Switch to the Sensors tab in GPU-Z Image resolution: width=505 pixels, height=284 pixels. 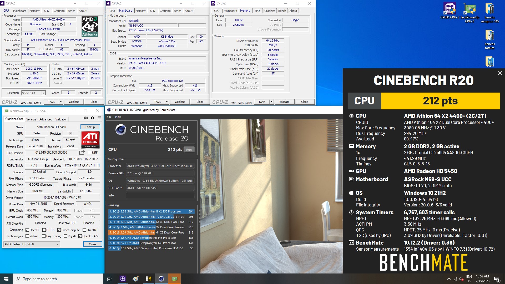(31, 119)
